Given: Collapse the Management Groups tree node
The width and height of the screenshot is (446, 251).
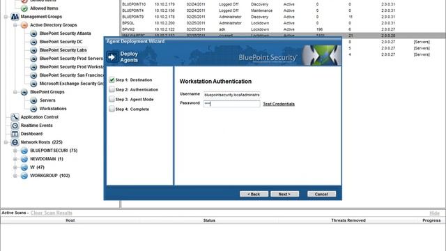Looking at the screenshot, I should click(x=6, y=17).
